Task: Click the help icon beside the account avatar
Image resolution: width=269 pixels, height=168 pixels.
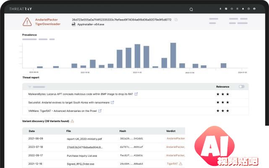Action: (x=248, y=9)
